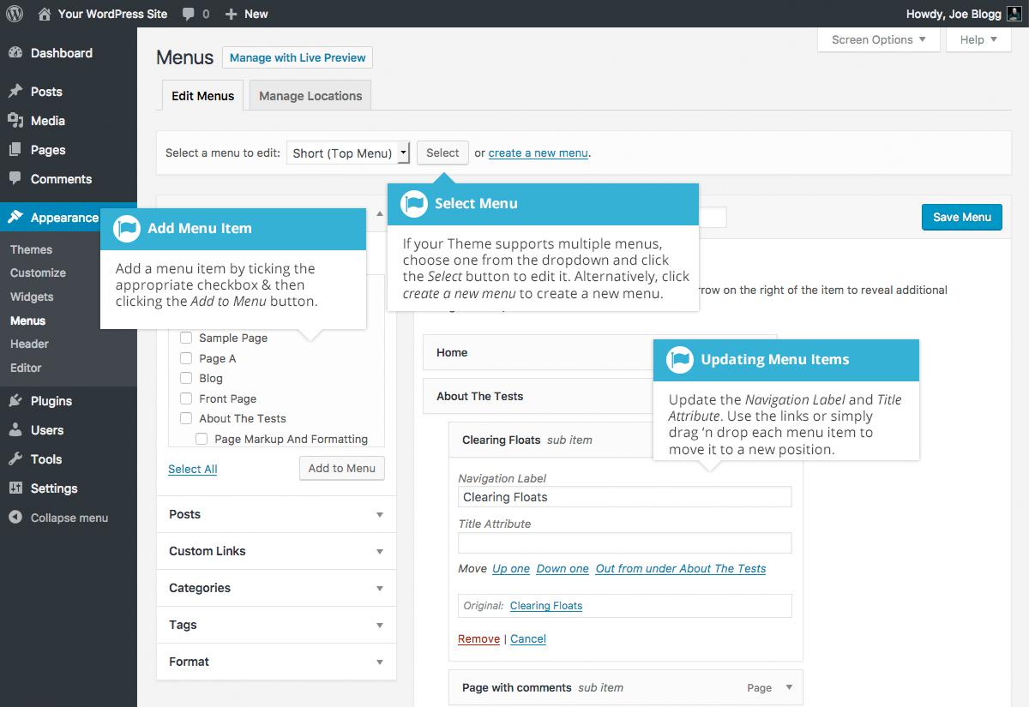The width and height of the screenshot is (1029, 707).
Task: Click Joe Blogg avatar icon
Action: point(1014,14)
